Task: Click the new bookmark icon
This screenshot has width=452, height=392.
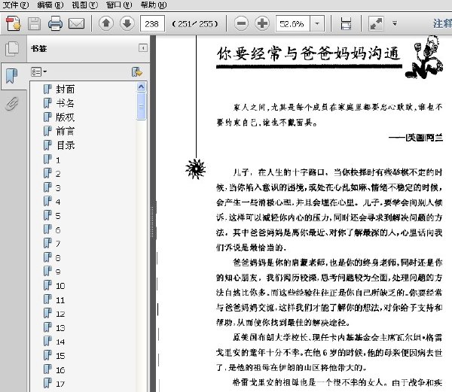Action: pos(137,72)
